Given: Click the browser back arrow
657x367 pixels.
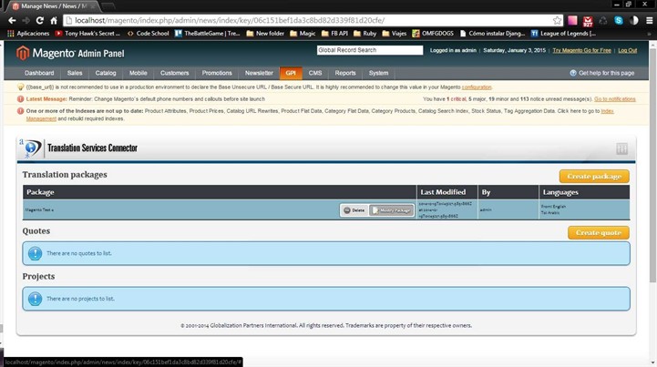Looking at the screenshot, I should coord(12,20).
